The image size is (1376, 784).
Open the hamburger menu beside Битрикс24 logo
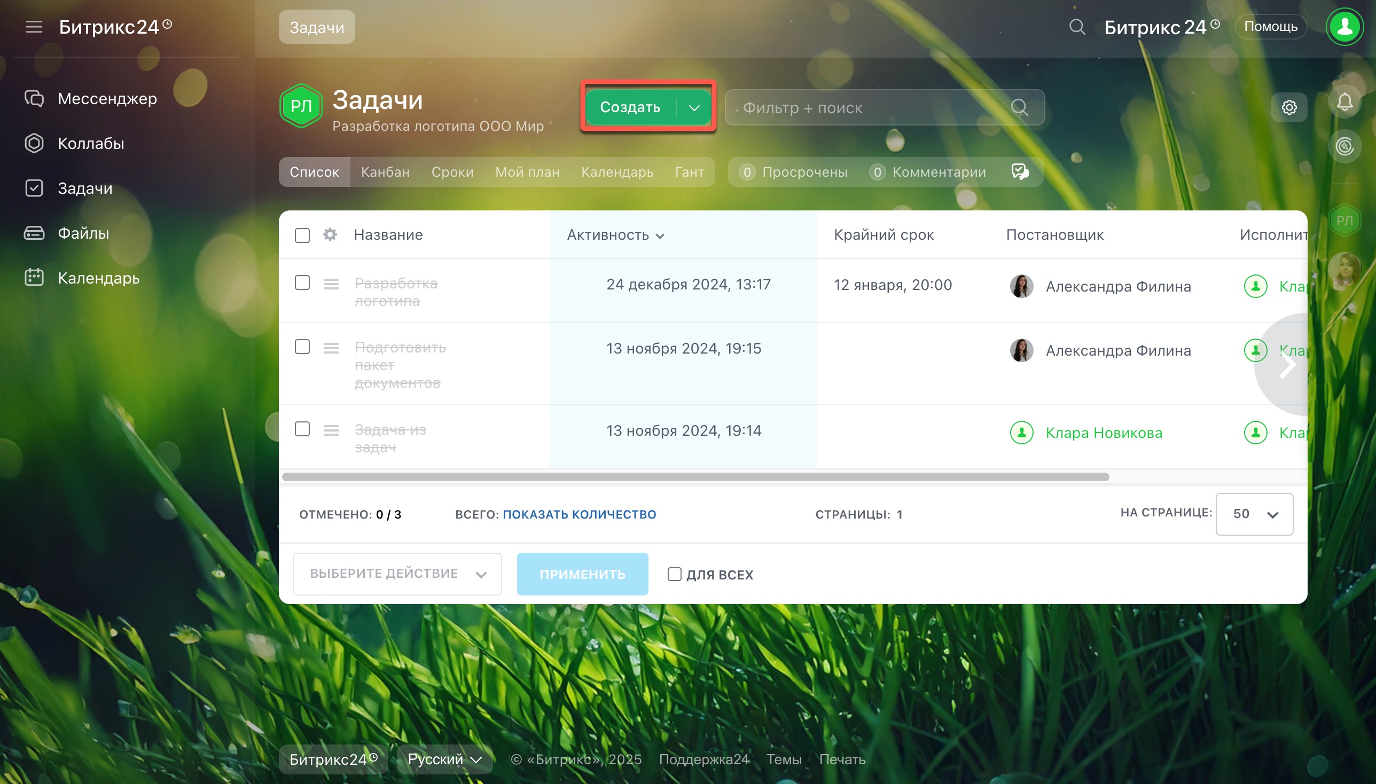(34, 26)
